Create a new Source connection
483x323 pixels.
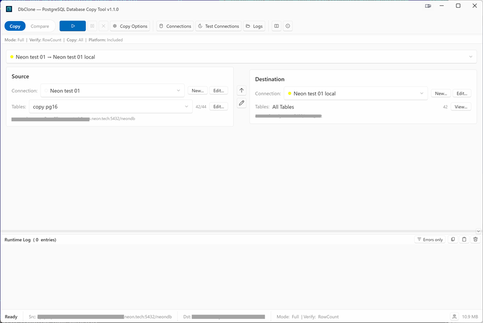coord(198,91)
